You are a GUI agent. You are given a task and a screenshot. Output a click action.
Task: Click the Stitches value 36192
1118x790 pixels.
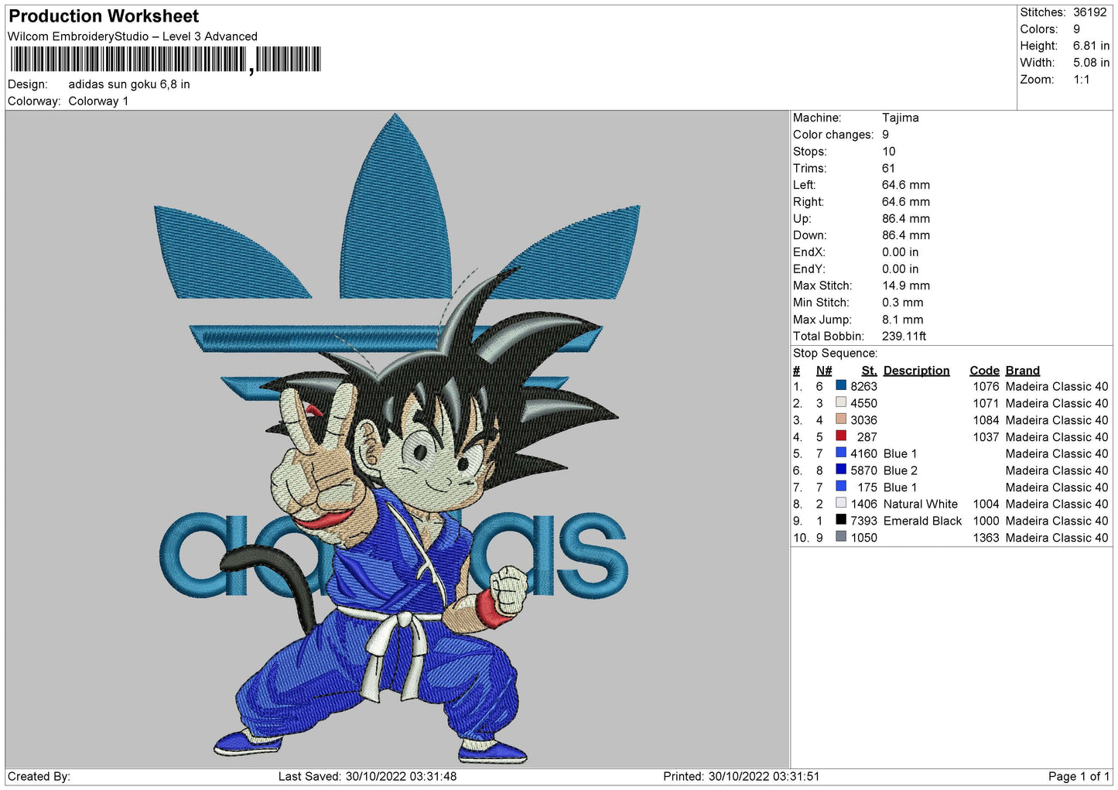[1090, 12]
